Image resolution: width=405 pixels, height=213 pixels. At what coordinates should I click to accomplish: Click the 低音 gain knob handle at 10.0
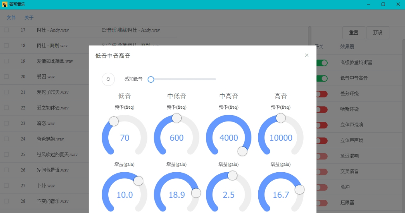[138, 181]
